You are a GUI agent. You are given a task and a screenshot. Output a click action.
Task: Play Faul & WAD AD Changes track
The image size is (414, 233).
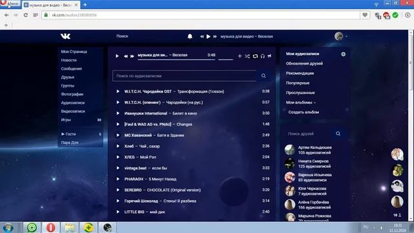[x=118, y=124]
